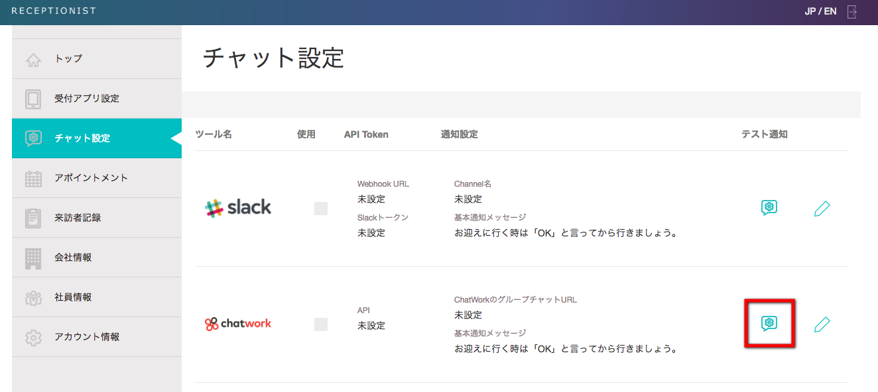This screenshot has height=392, width=878.
Task: Click the RECEPTIONIST logo text
Action: (x=54, y=11)
